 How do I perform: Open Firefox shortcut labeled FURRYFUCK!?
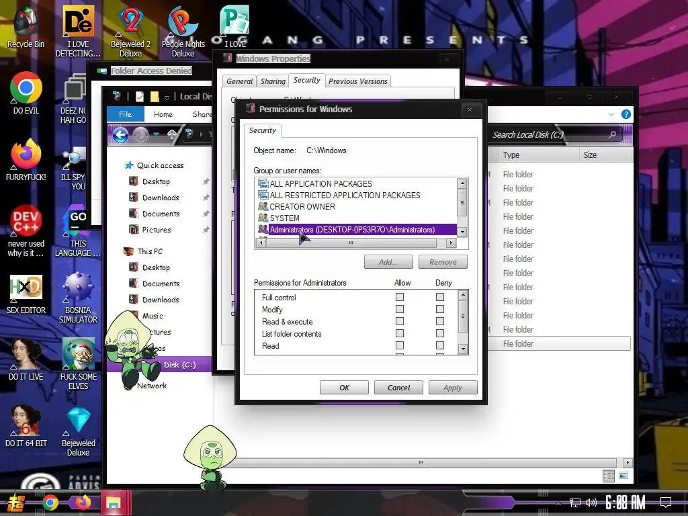click(26, 160)
